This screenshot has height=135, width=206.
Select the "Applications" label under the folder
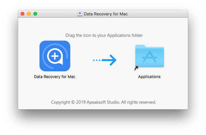click(149, 77)
